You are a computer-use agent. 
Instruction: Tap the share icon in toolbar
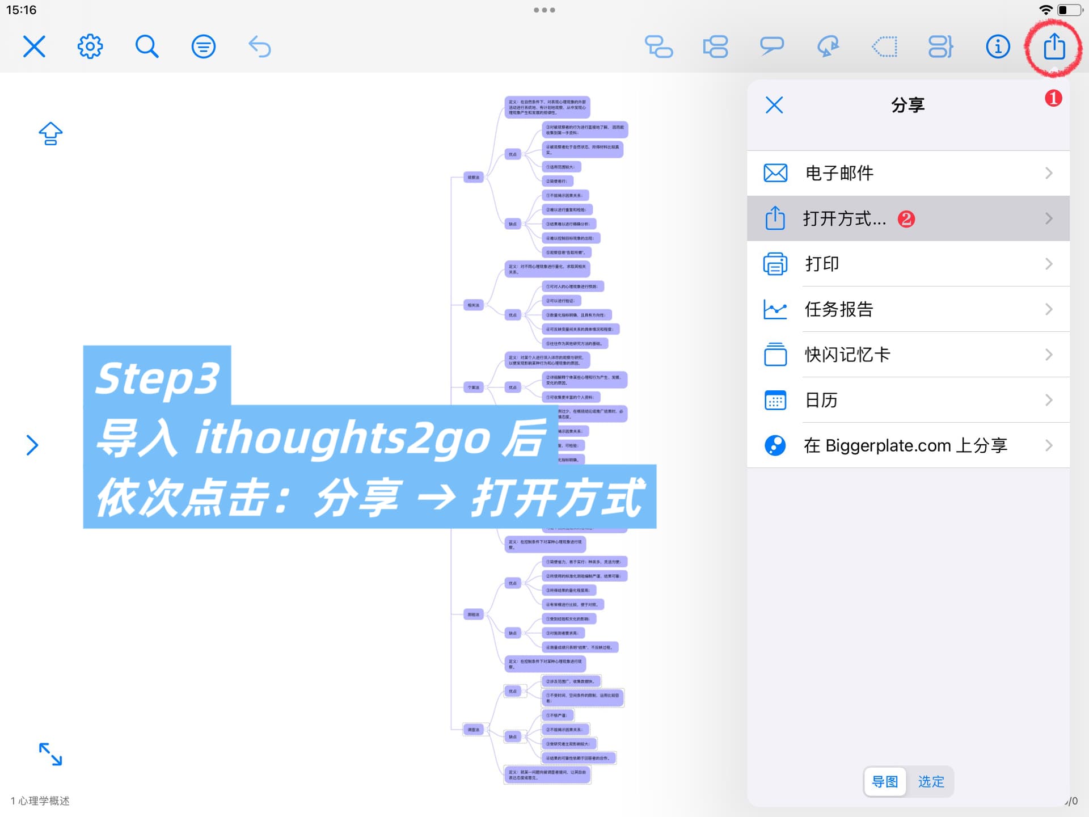[x=1054, y=47]
